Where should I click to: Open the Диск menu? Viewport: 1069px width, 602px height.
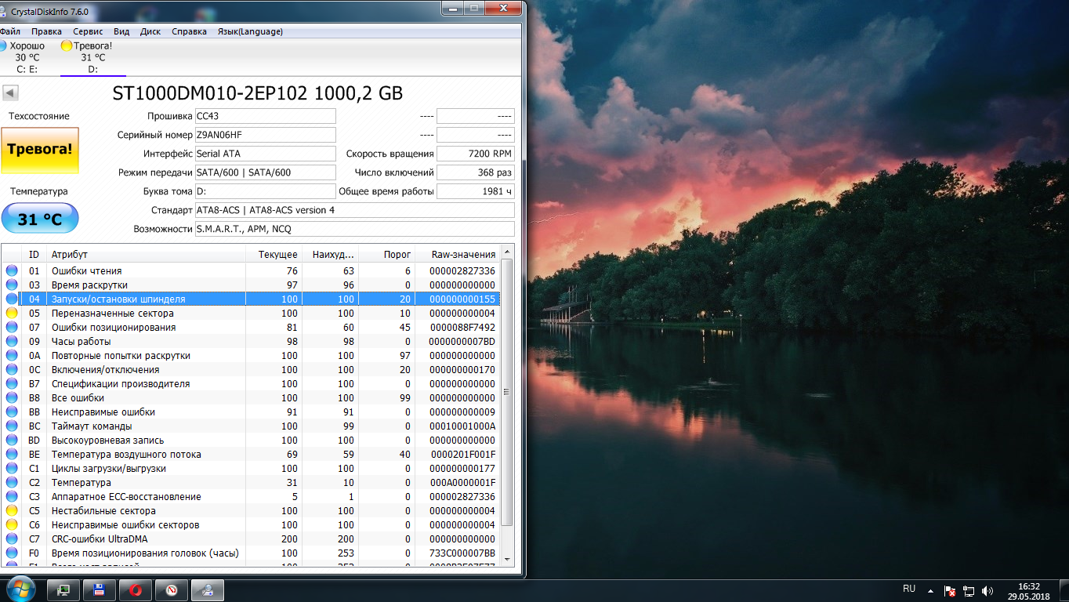[150, 31]
